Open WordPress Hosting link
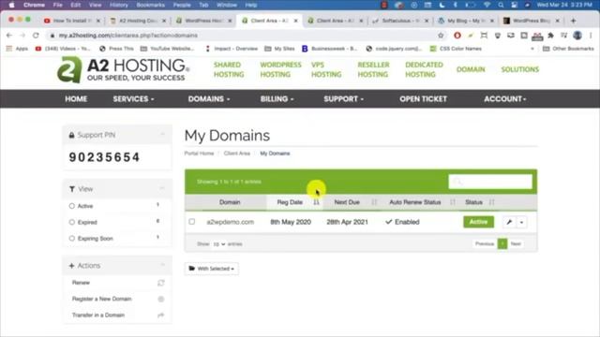 [x=280, y=69]
